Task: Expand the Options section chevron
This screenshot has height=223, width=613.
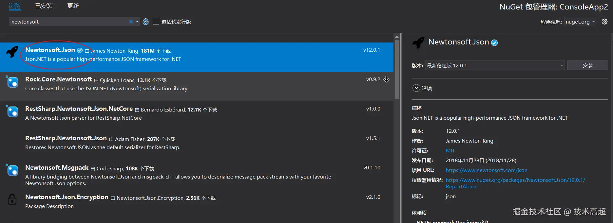Action: pyautogui.click(x=416, y=88)
